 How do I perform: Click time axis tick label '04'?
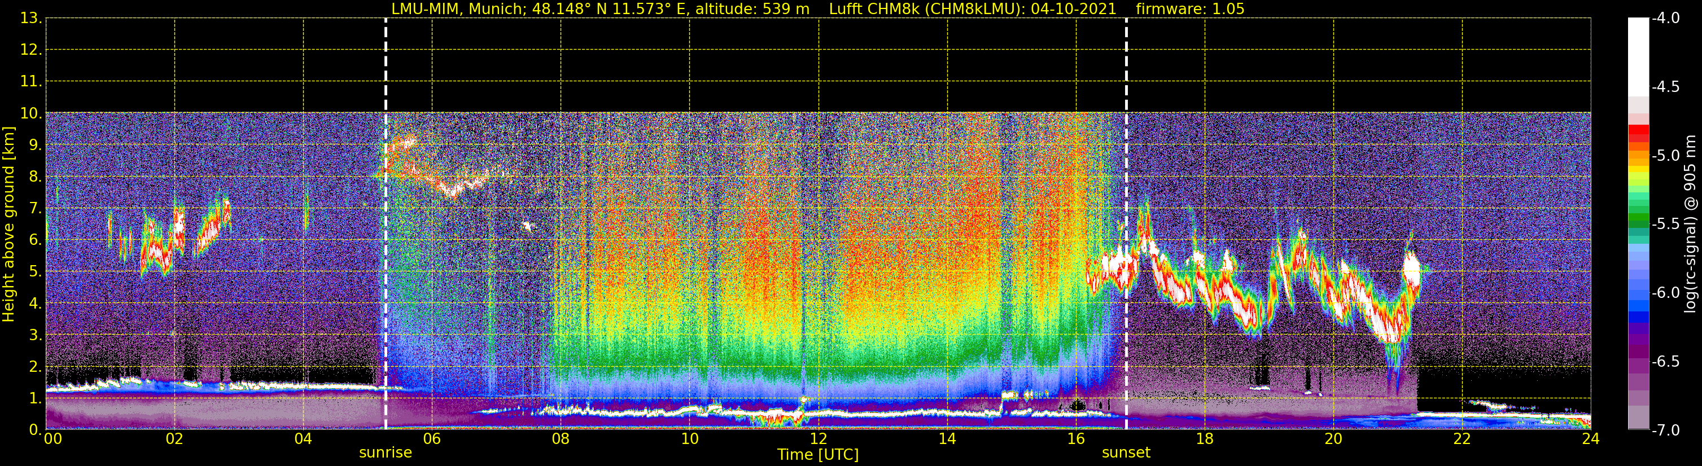[303, 439]
